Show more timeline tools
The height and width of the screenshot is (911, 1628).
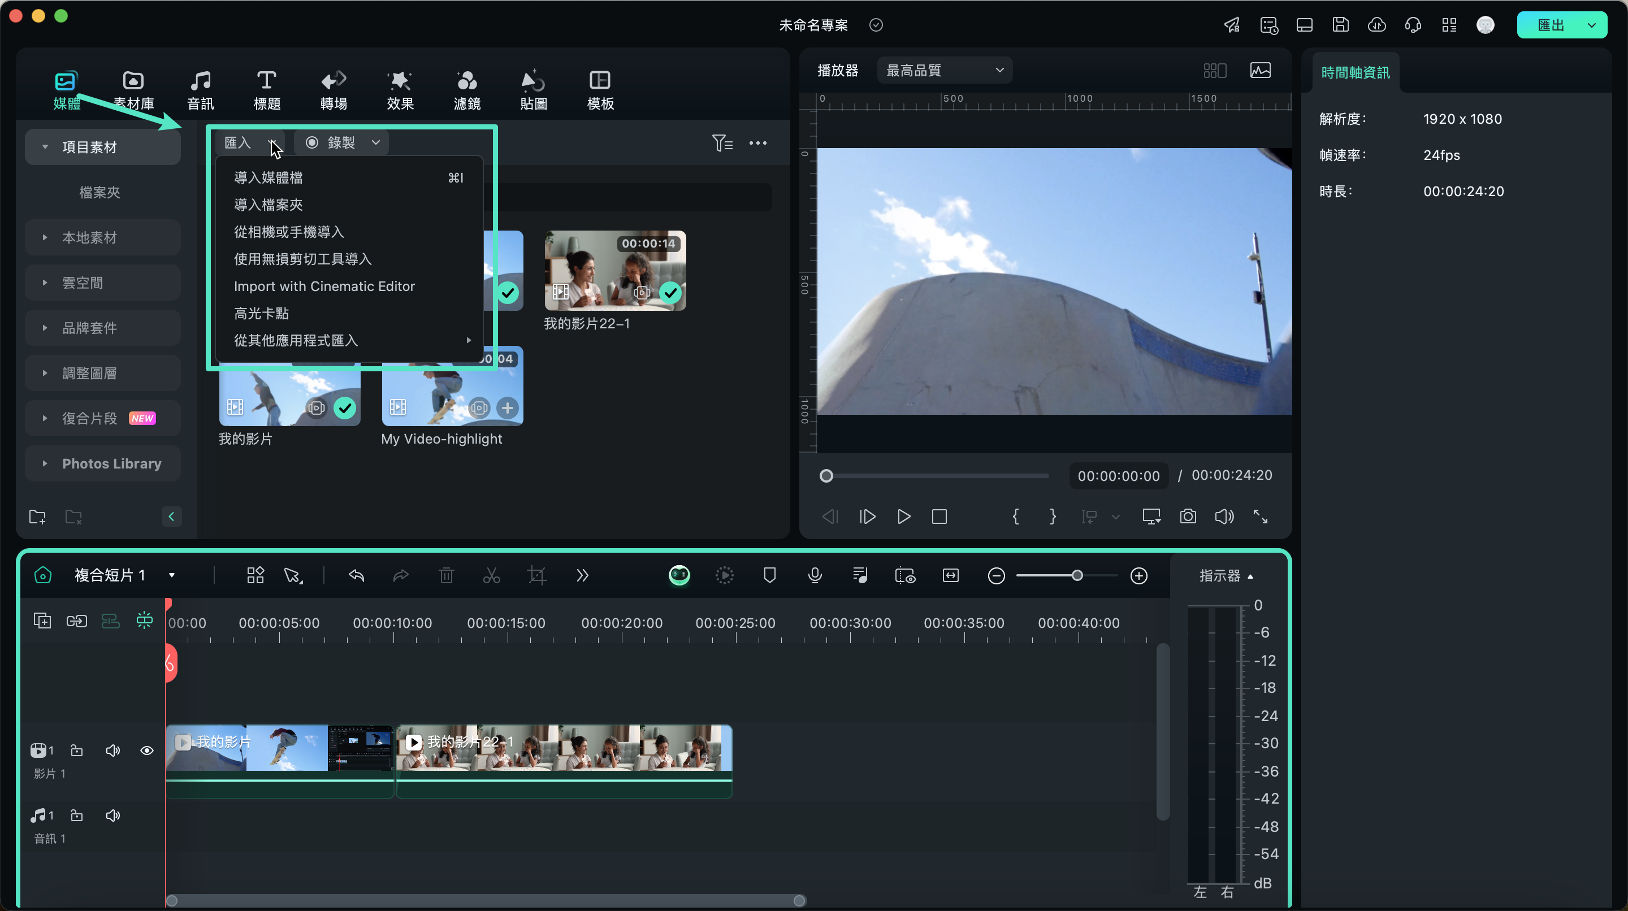(582, 575)
